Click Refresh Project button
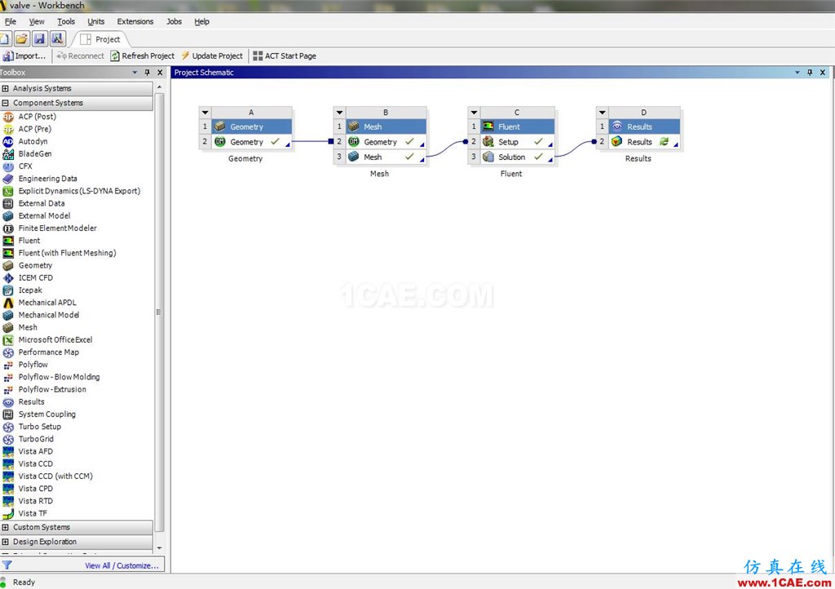The height and width of the screenshot is (589, 835). [x=143, y=56]
